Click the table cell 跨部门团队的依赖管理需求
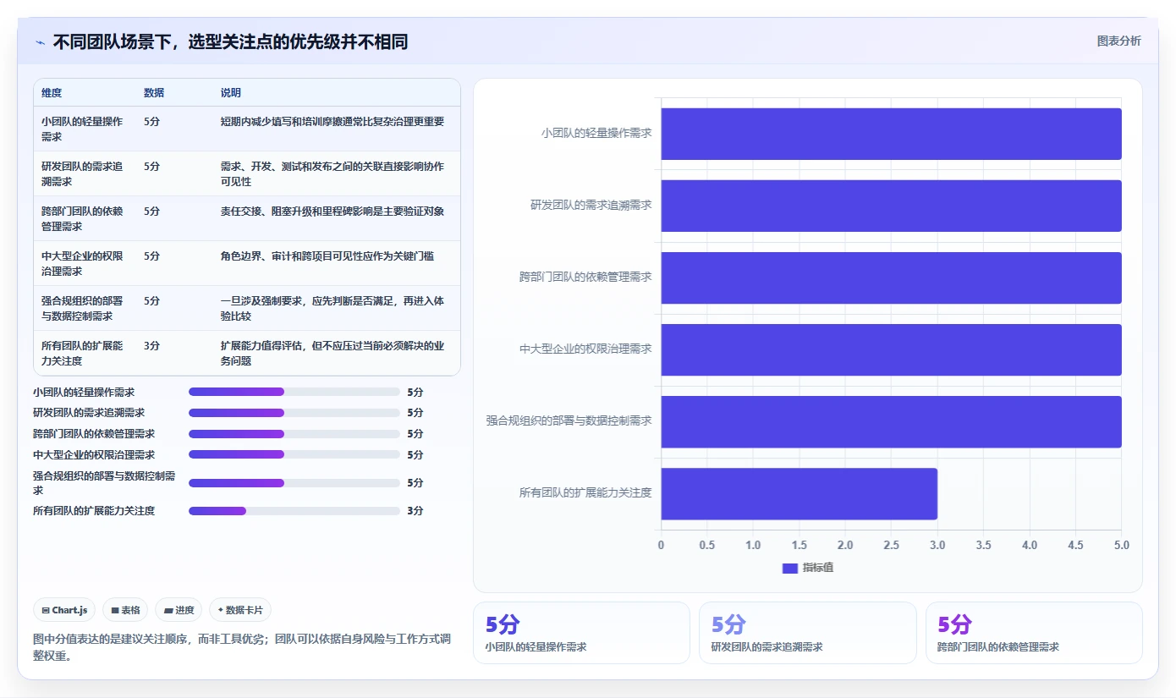Image resolution: width=1176 pixels, height=698 pixels. (x=82, y=218)
